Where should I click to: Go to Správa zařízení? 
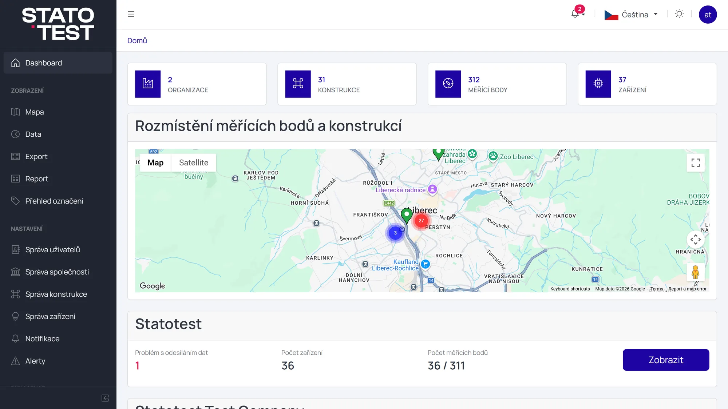pos(58,316)
